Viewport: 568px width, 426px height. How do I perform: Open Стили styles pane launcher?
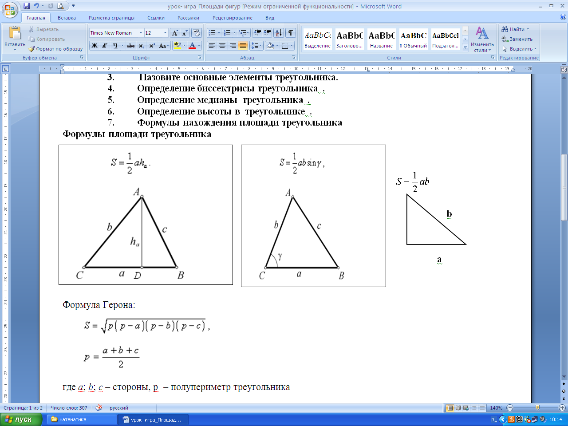(493, 58)
